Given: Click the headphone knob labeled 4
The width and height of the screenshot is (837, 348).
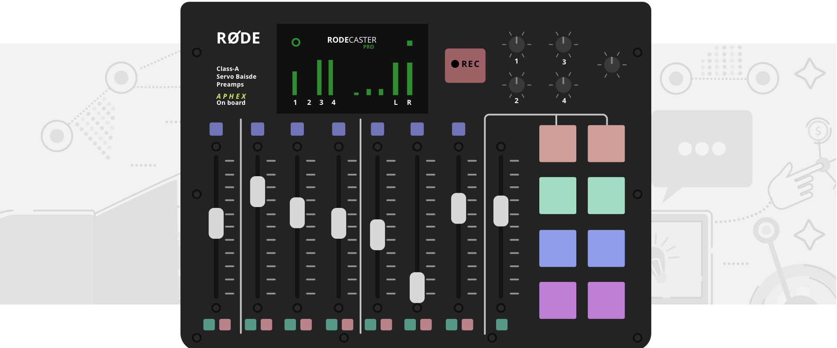Looking at the screenshot, I should coord(563,85).
